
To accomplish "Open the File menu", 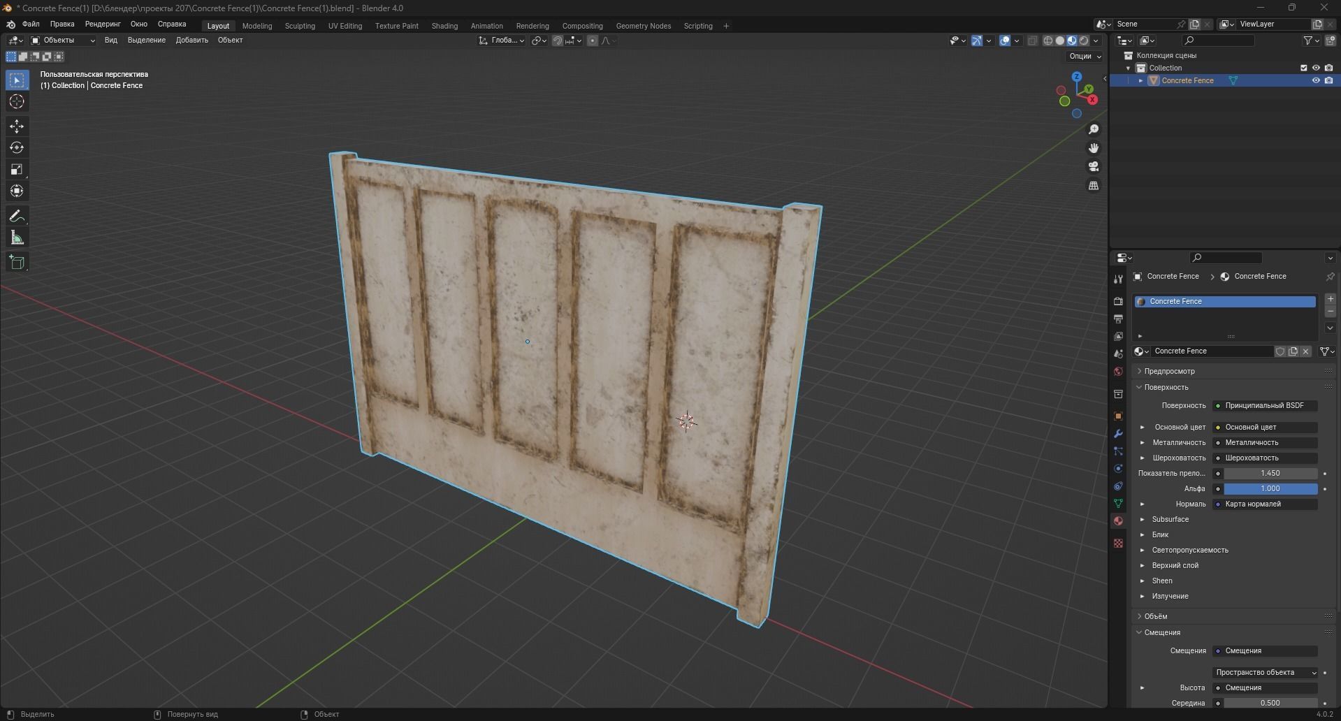I will (31, 24).
